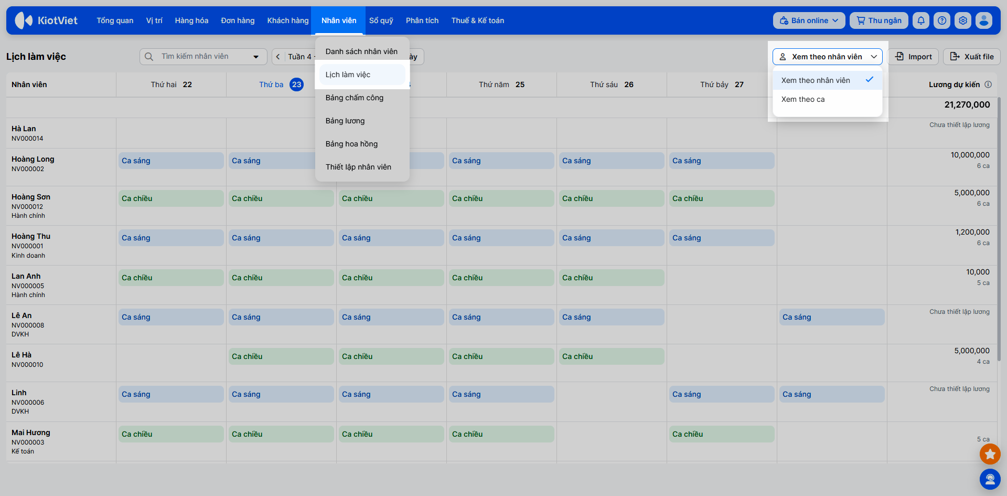
Task: Open the settings gear icon
Action: point(963,20)
